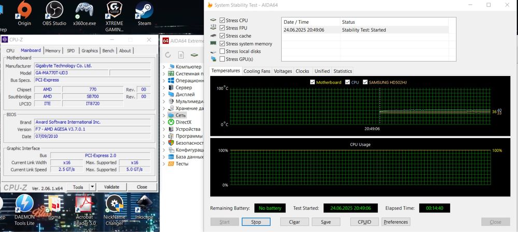Screen dimensions: 518x232
Task: Expand the Сервер tree node arrow
Action: 164,88
